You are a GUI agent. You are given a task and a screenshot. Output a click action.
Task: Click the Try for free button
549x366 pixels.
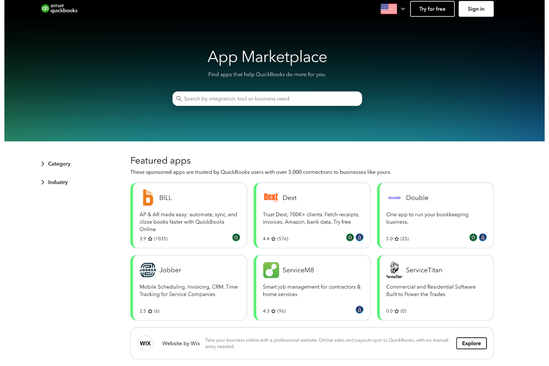432,9
